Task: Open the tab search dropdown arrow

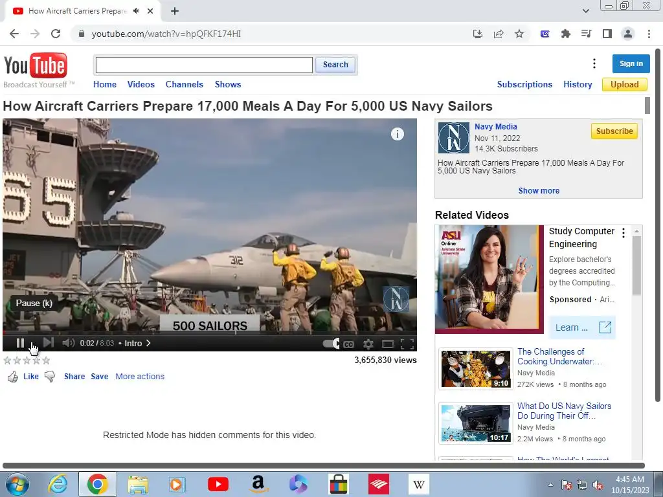Action: [585, 11]
